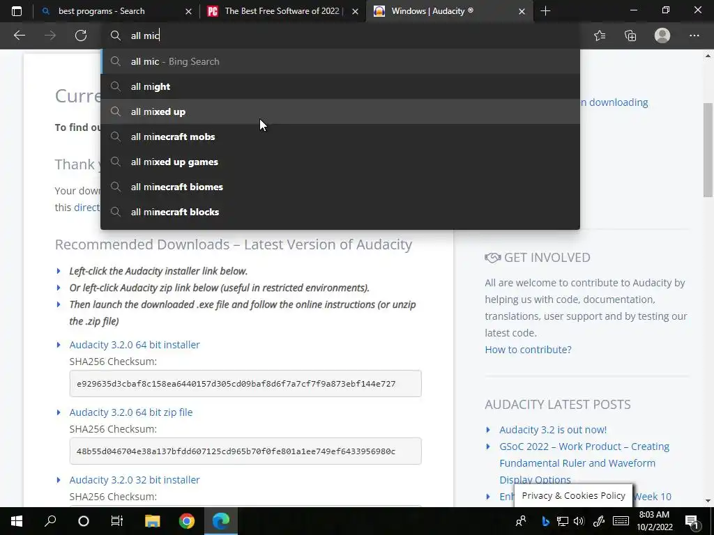Open the clock showing 8:03 AM
The width and height of the screenshot is (714, 535).
(x=654, y=521)
